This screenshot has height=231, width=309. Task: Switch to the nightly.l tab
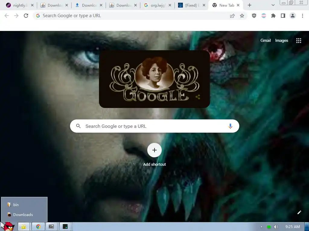point(20,5)
